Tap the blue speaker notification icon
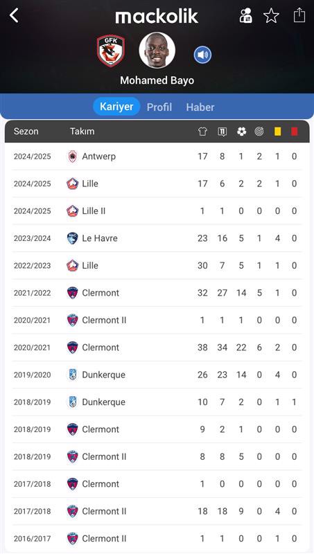The width and height of the screenshot is (314, 554). 202,55
